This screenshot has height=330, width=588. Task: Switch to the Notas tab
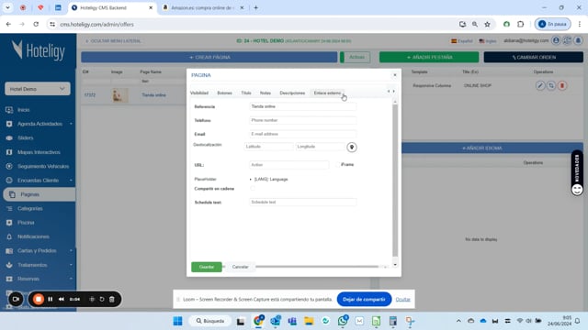266,93
